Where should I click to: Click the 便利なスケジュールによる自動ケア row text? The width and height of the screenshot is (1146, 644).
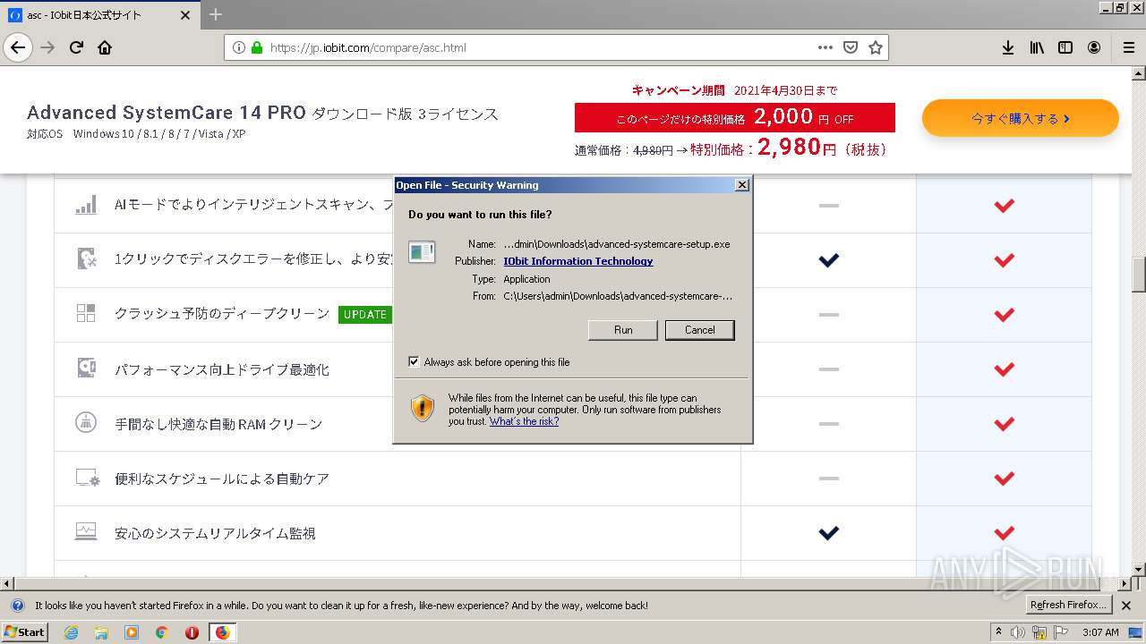click(222, 479)
